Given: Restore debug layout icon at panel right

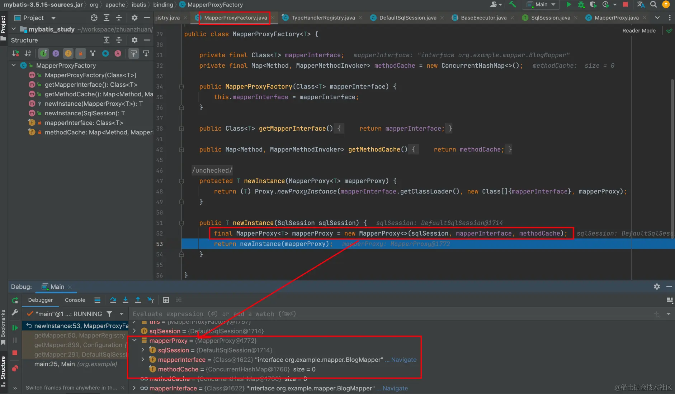Looking at the screenshot, I should click(x=669, y=300).
